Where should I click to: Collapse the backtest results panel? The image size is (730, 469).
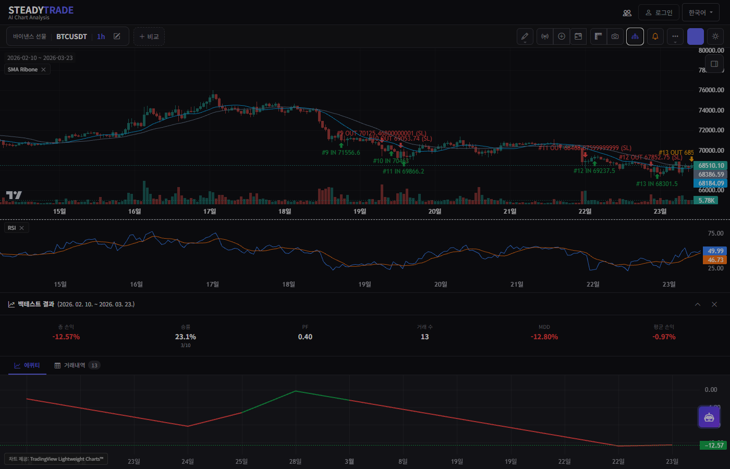698,304
